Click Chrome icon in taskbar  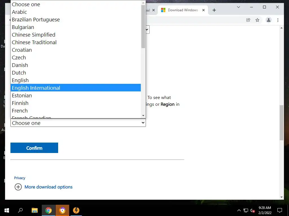coord(49,210)
